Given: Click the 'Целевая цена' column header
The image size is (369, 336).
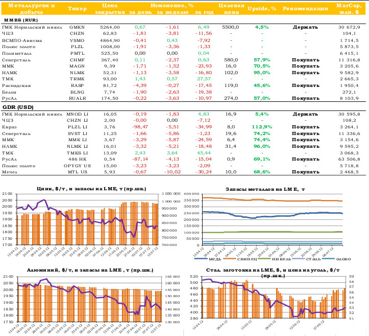Looking at the screenshot, I should pos(231,9).
